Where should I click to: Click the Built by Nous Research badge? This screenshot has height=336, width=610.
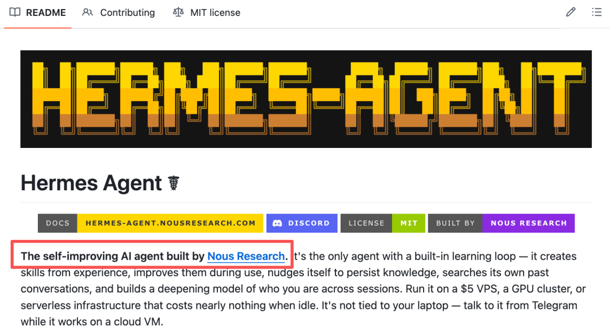[501, 223]
